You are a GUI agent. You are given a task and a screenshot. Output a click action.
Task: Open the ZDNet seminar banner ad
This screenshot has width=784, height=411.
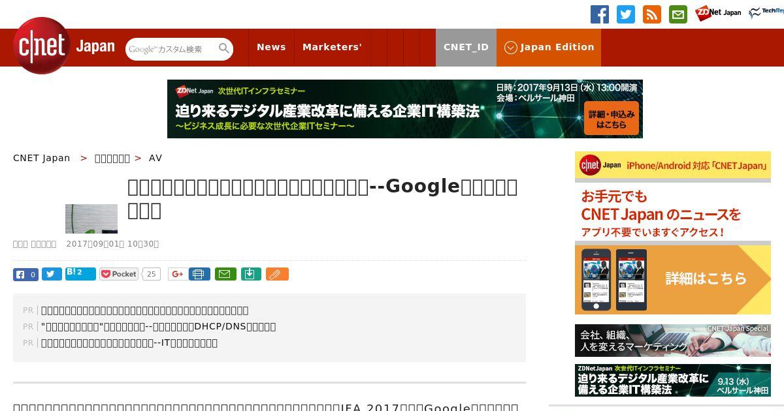[x=405, y=109]
